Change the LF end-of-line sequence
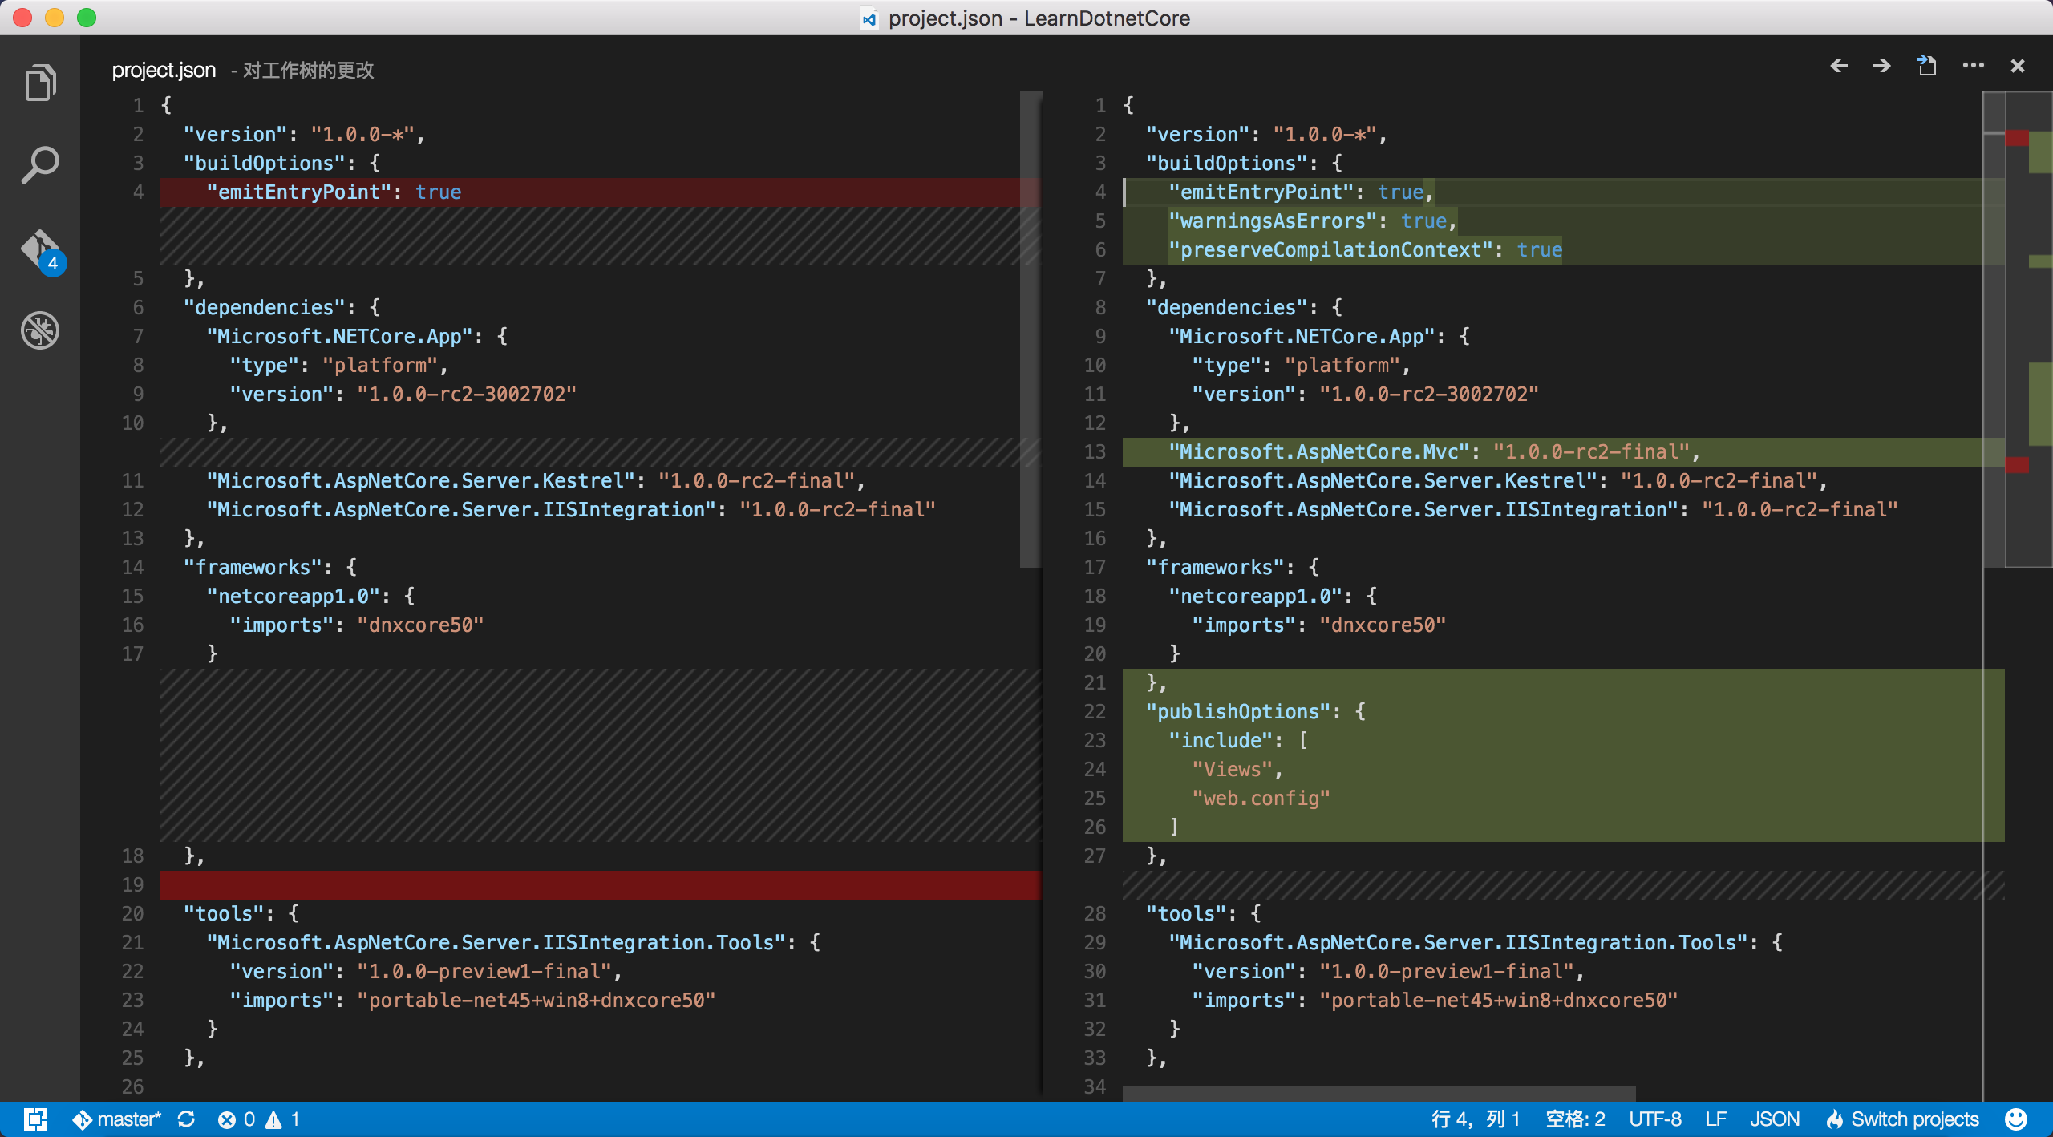The width and height of the screenshot is (2053, 1137). point(1715,1119)
